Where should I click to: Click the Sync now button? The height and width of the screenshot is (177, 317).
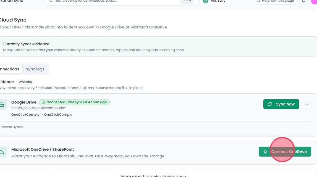pos(281,104)
